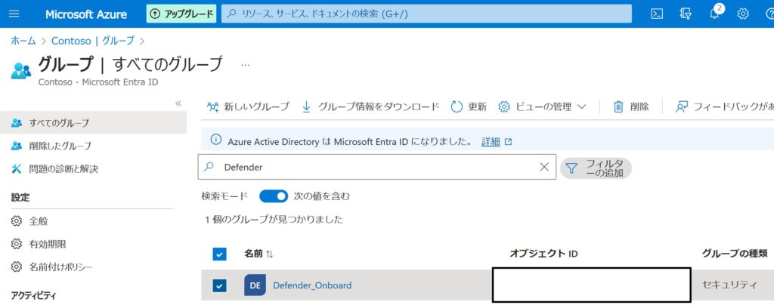This screenshot has width=774, height=305.
Task: Uncheck the select-all checkbox in header row
Action: (220, 254)
